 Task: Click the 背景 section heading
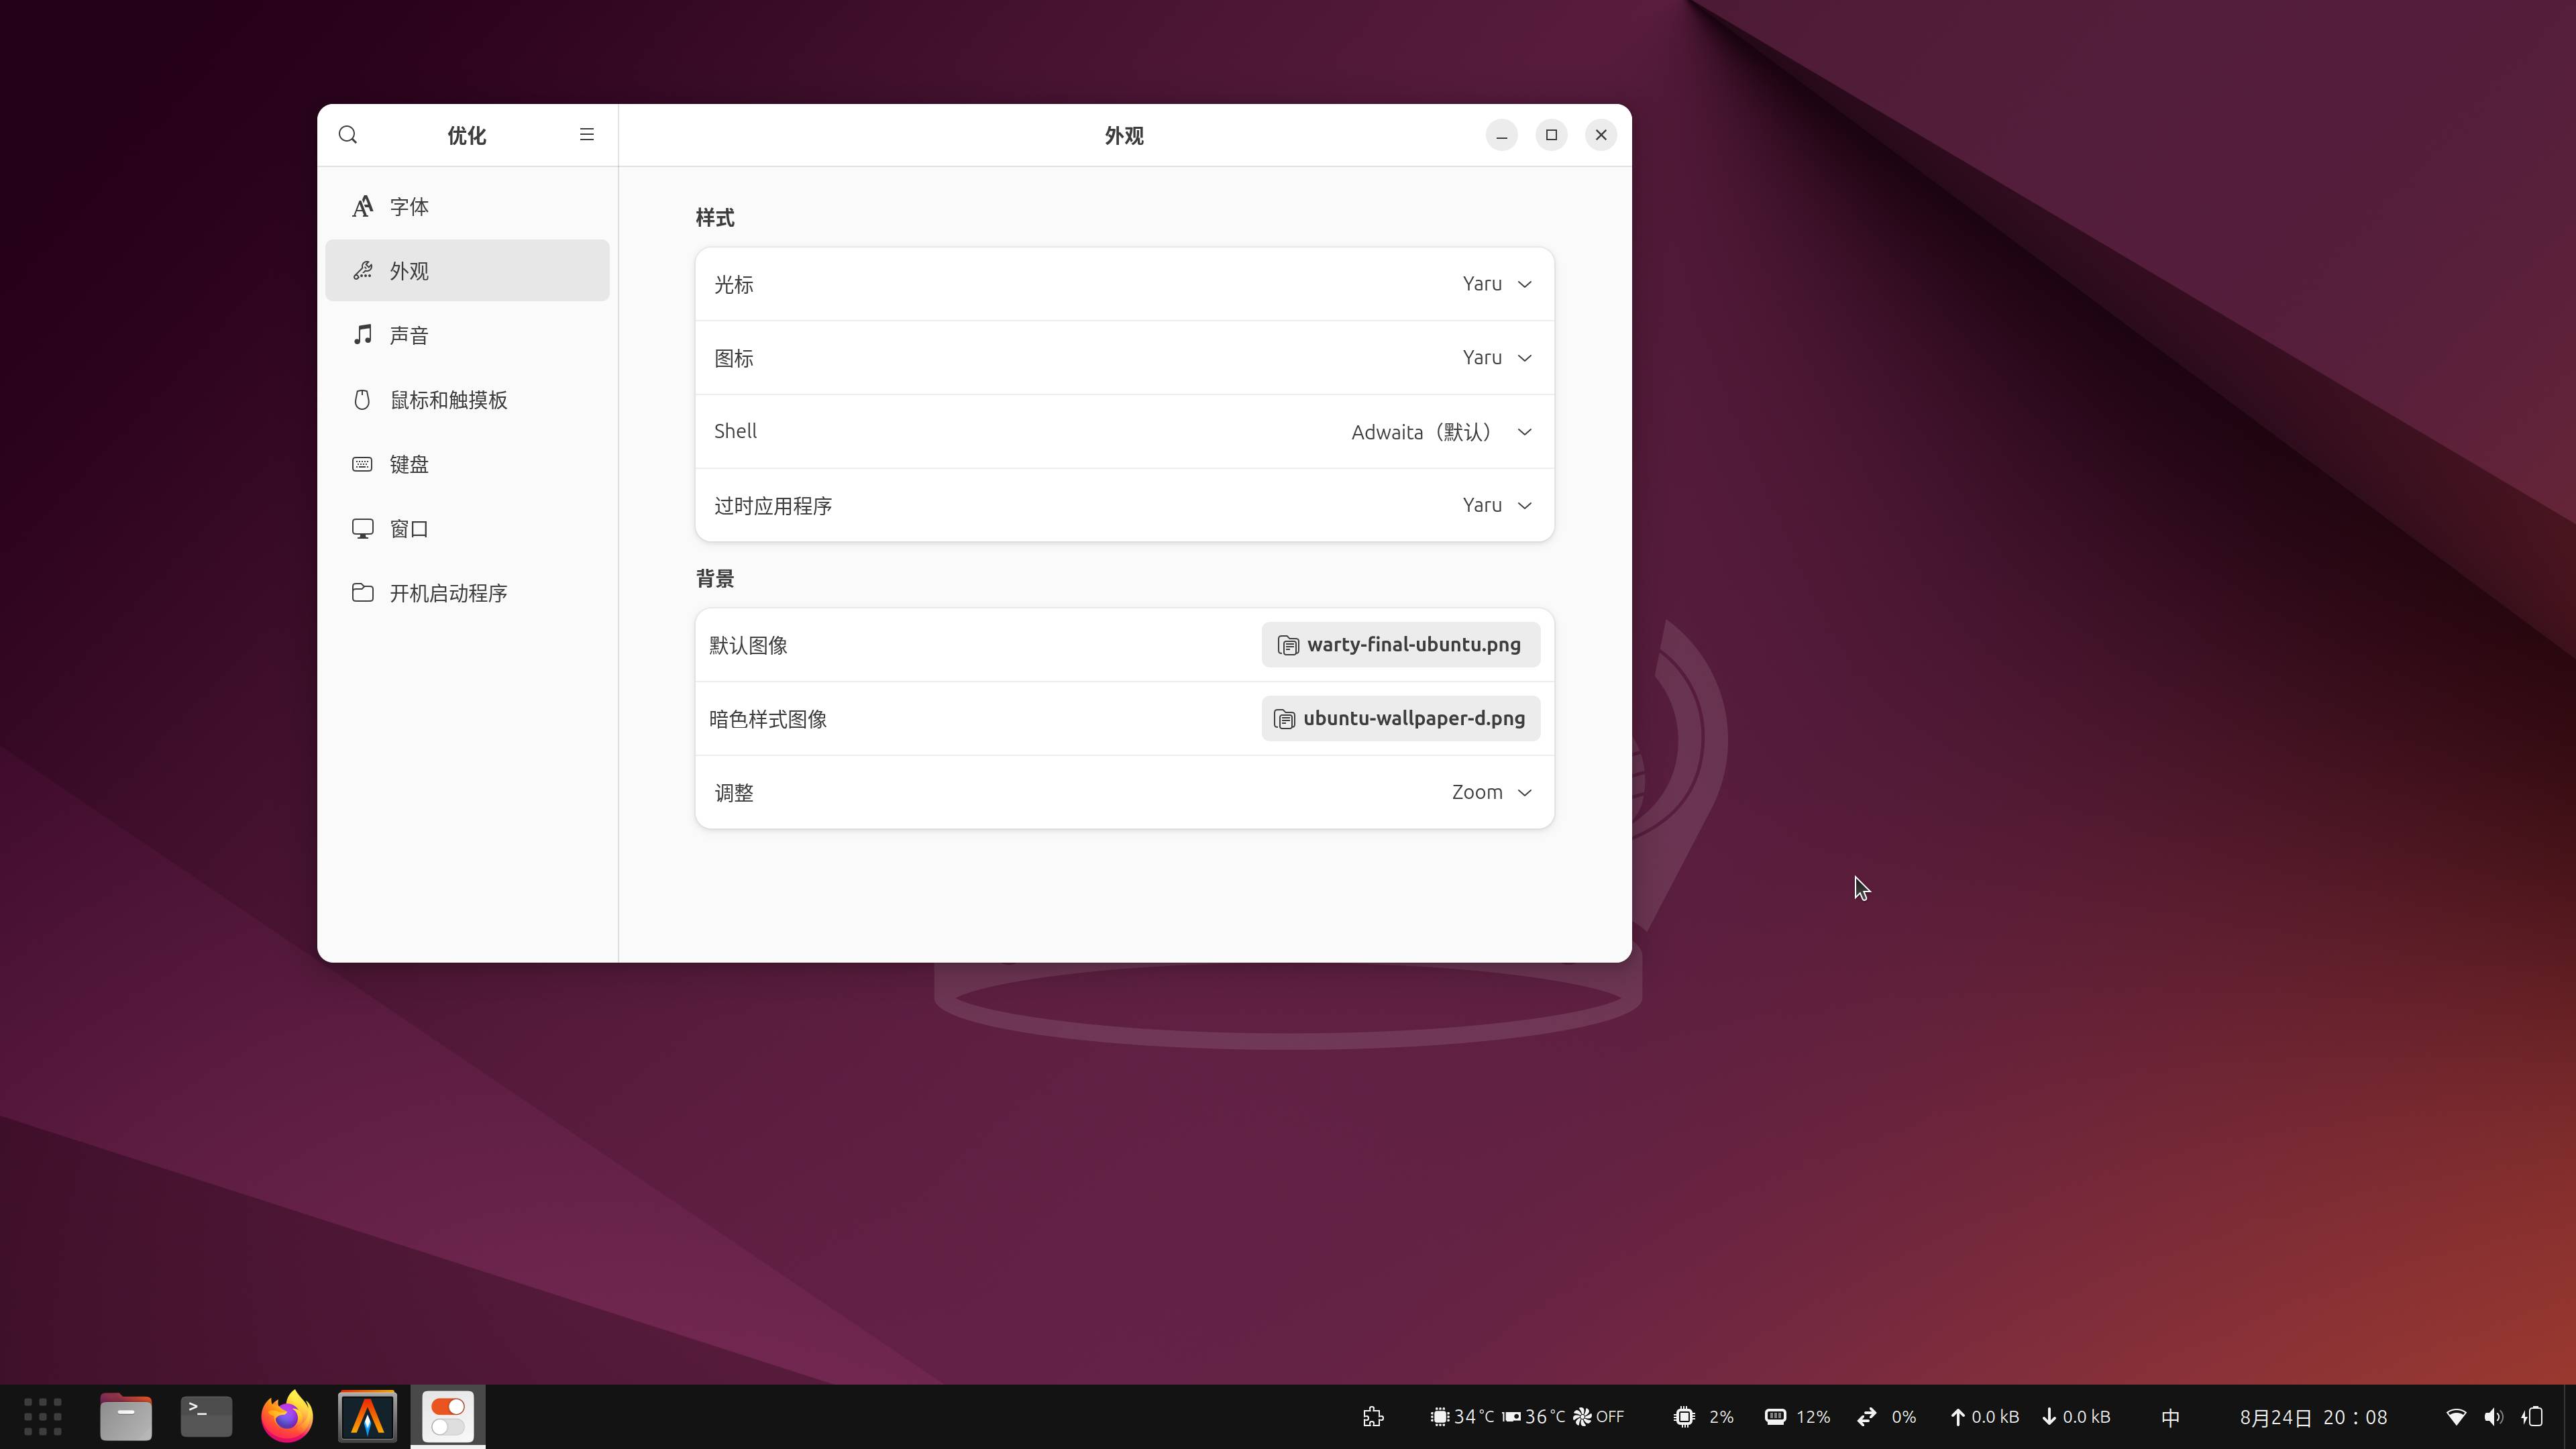[715, 579]
